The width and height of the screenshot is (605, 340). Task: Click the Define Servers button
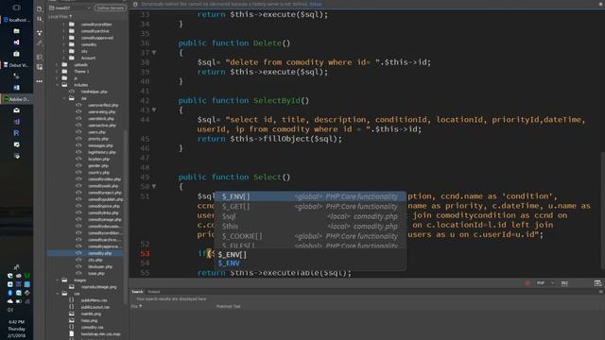click(x=111, y=8)
